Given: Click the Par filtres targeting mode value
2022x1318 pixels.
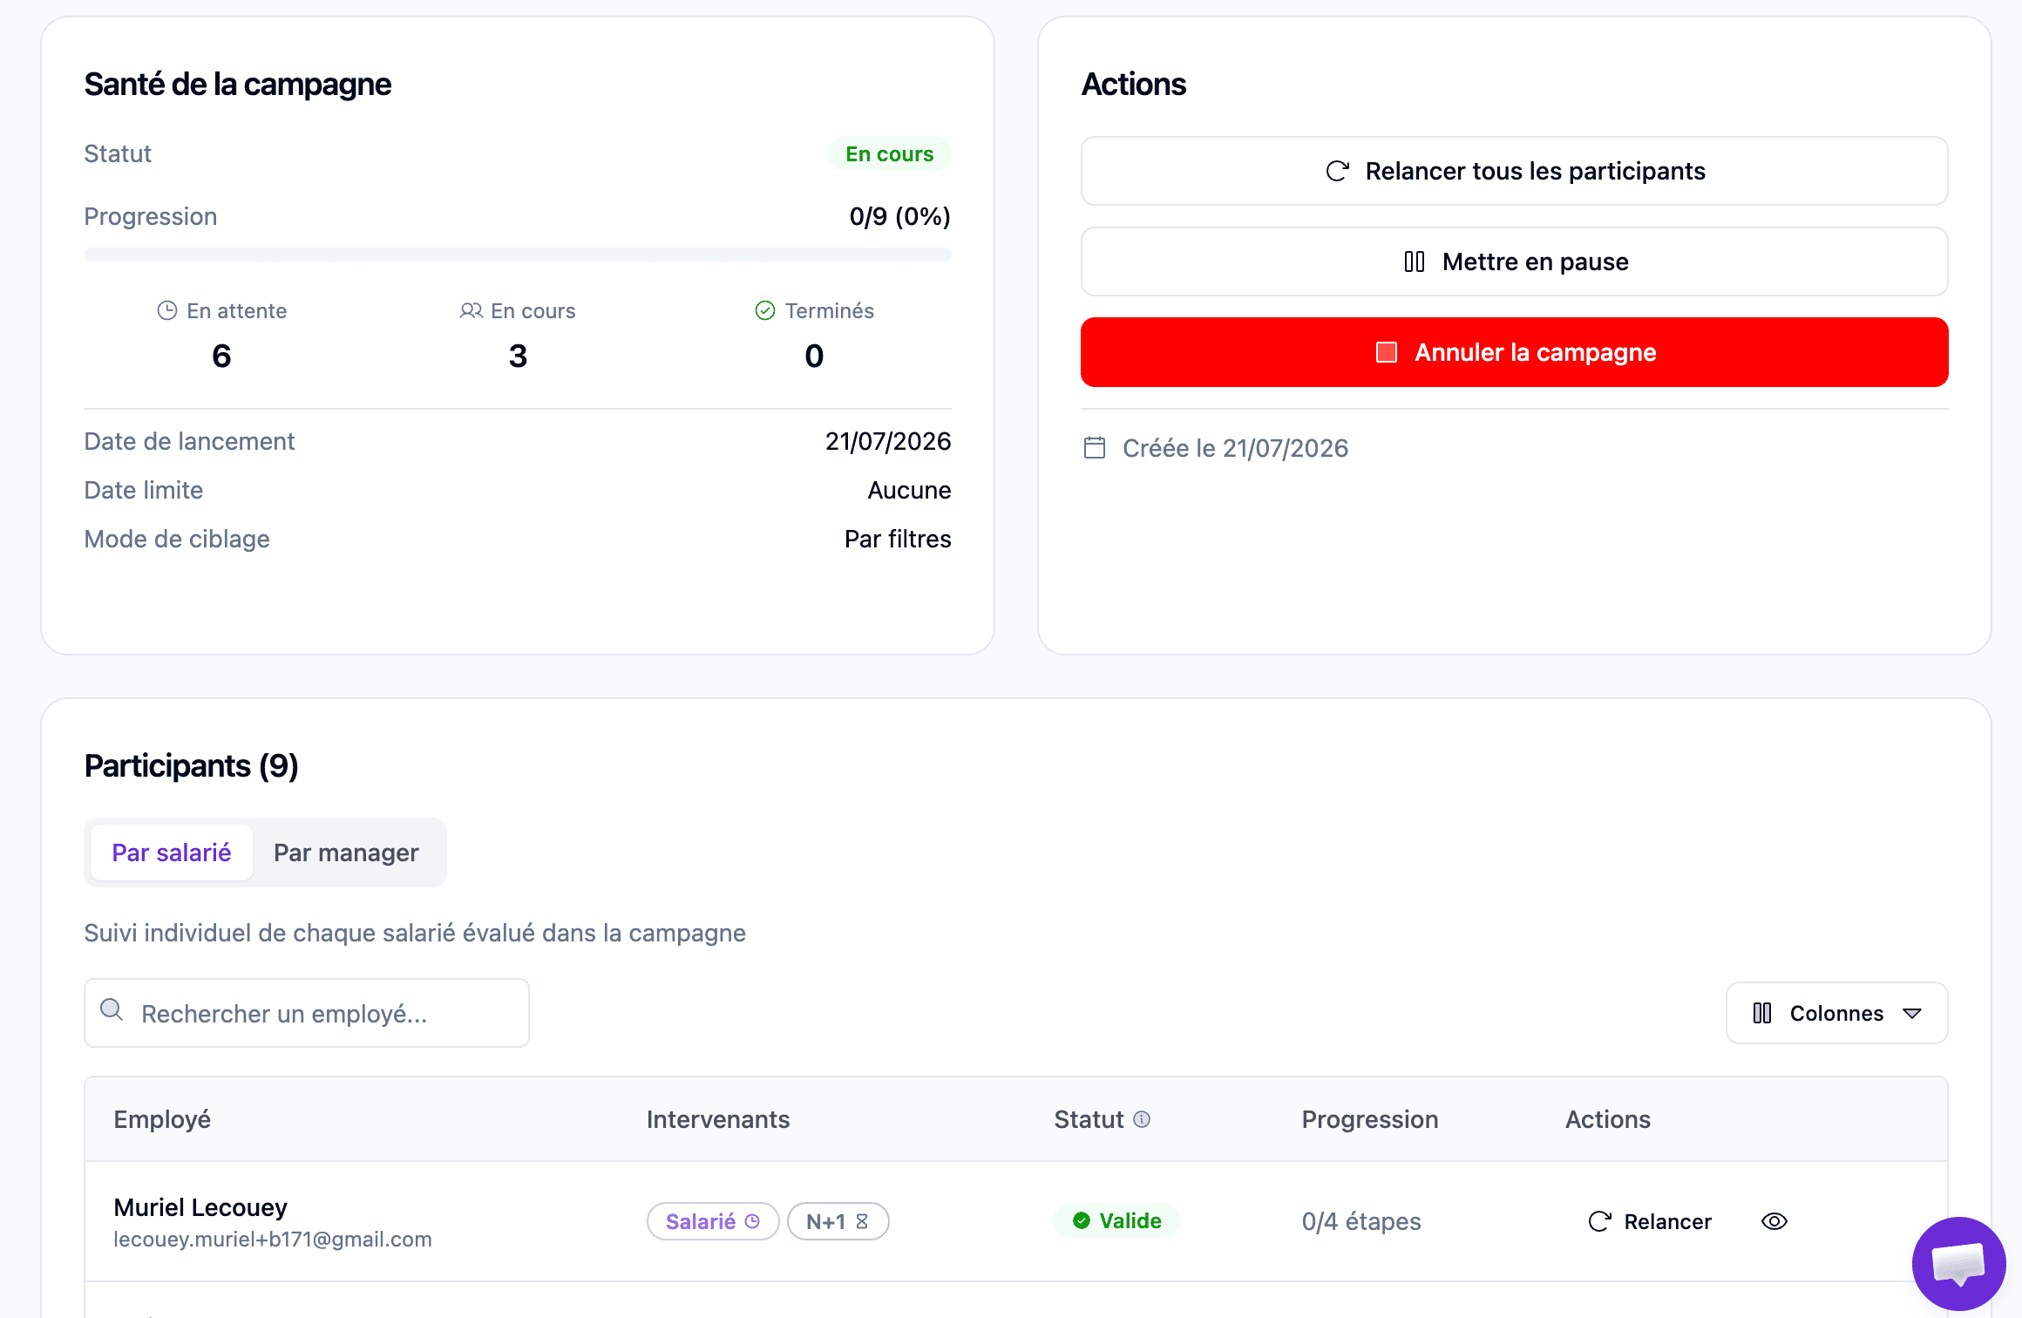Looking at the screenshot, I should [898, 539].
